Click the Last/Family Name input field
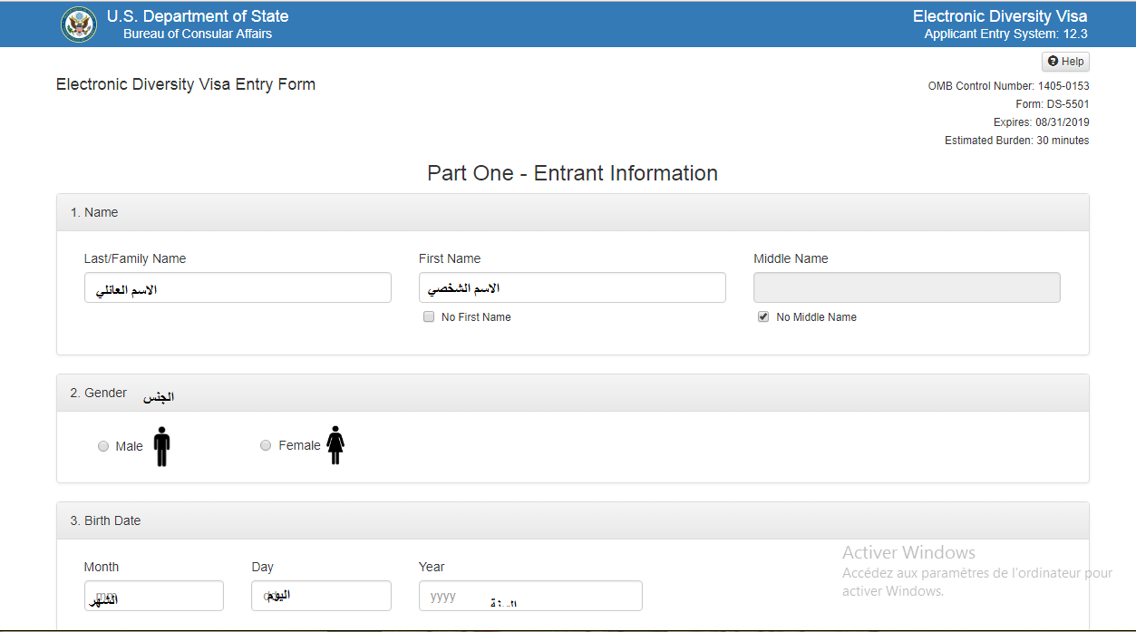Viewport: 1136px width, 632px height. point(238,287)
